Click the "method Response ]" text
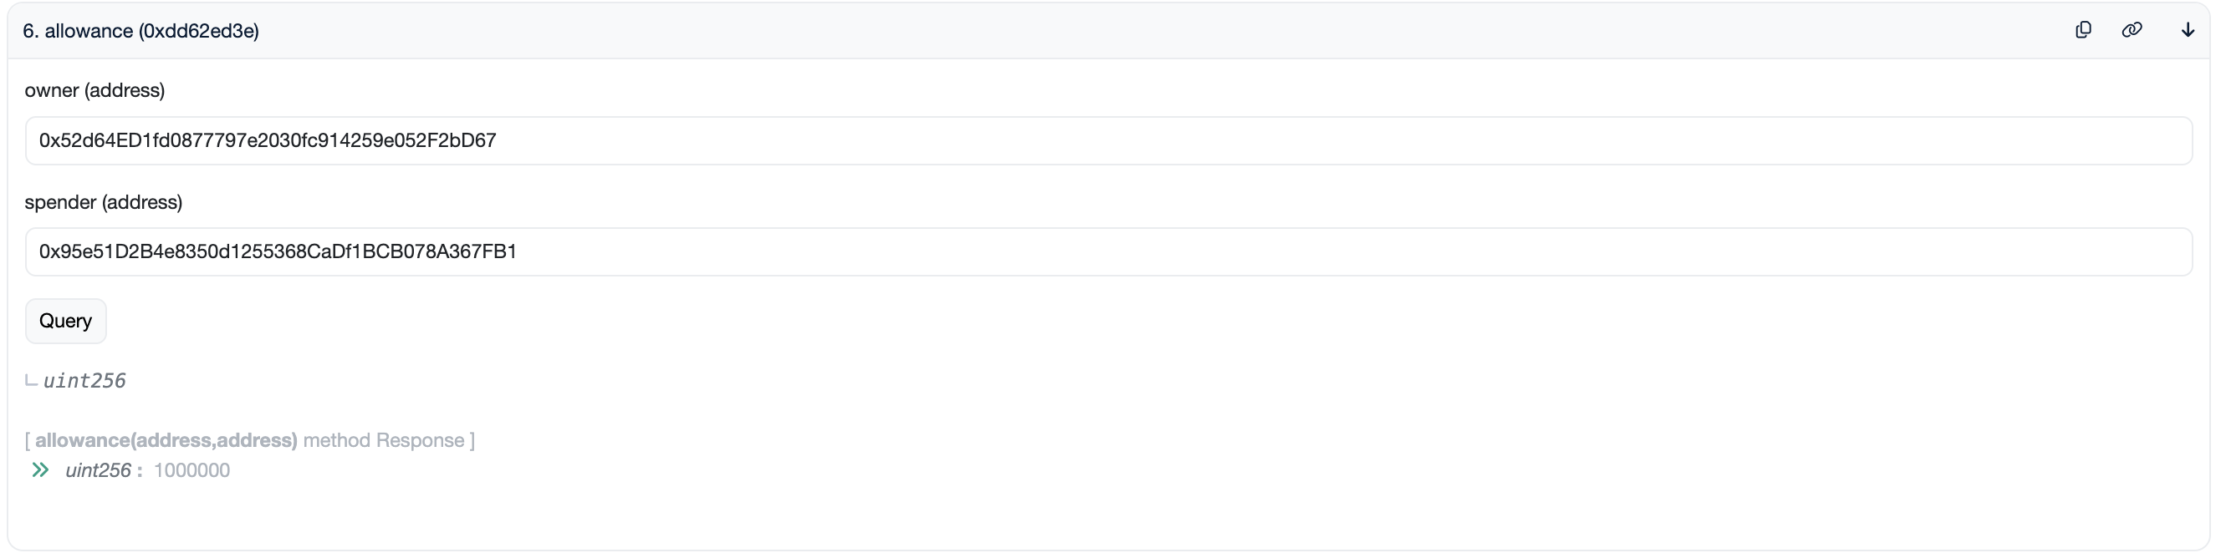 (x=384, y=441)
